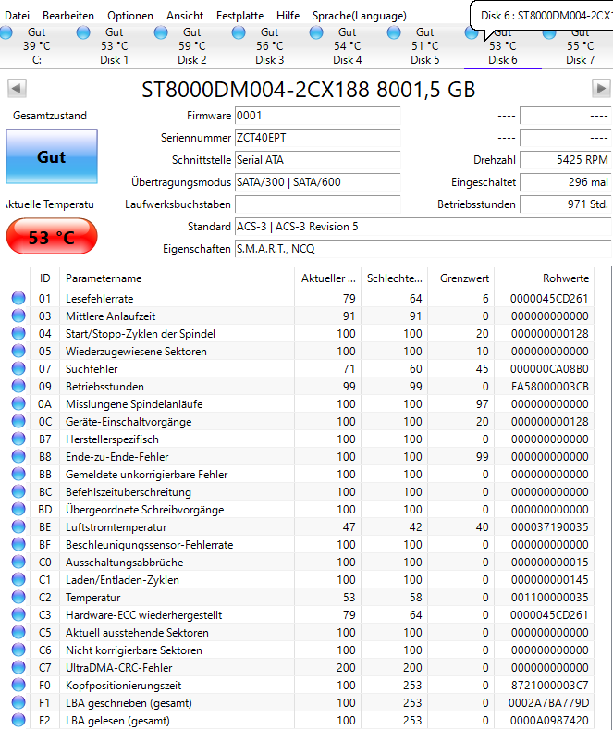This screenshot has height=730, width=613.
Task: Click status icon of Aktuell ausstehende Sektoren
Action: coord(18,632)
